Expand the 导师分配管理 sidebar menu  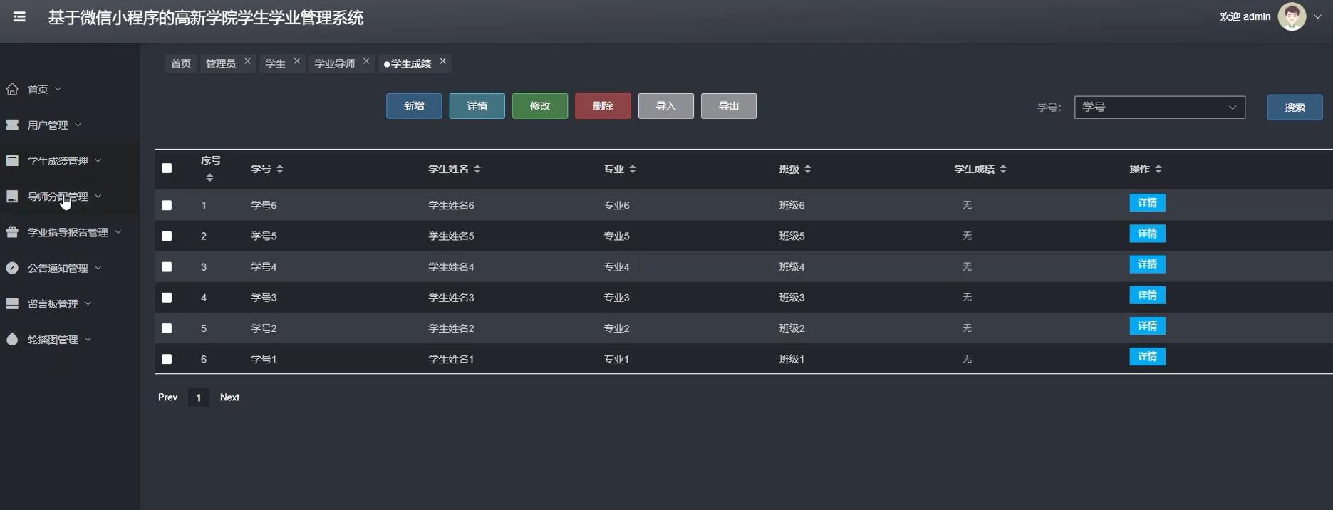[x=98, y=196]
